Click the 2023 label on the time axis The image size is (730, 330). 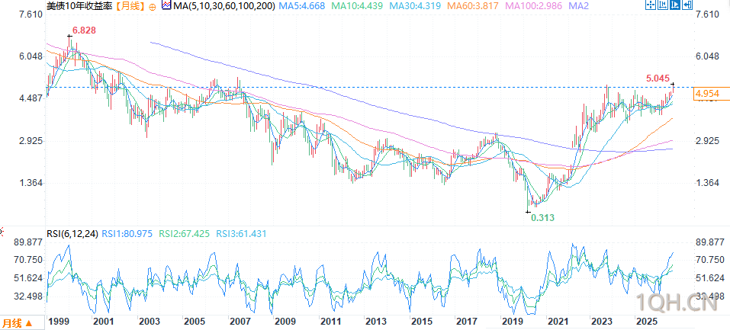tap(602, 322)
